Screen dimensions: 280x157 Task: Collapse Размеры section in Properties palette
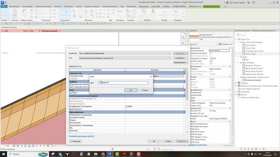tap(230, 77)
